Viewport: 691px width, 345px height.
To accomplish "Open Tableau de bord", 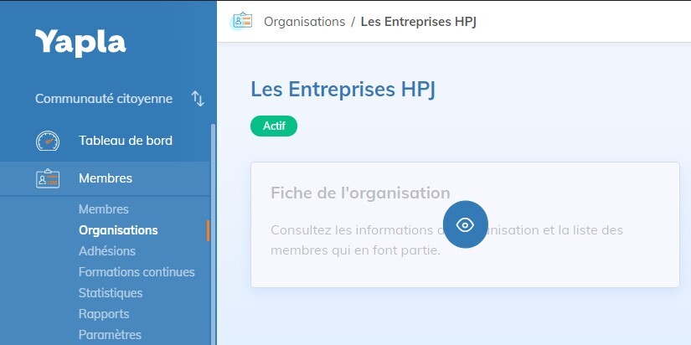I will [x=125, y=141].
